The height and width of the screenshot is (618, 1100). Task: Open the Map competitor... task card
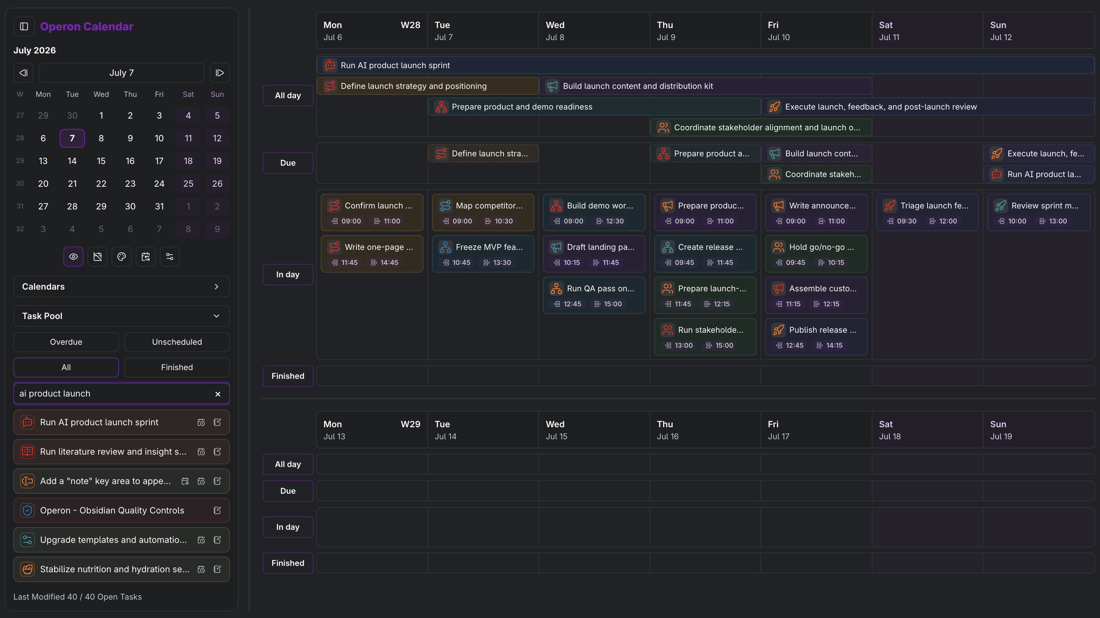(483, 212)
